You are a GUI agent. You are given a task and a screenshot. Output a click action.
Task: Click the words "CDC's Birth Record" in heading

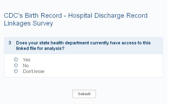click(x=32, y=16)
